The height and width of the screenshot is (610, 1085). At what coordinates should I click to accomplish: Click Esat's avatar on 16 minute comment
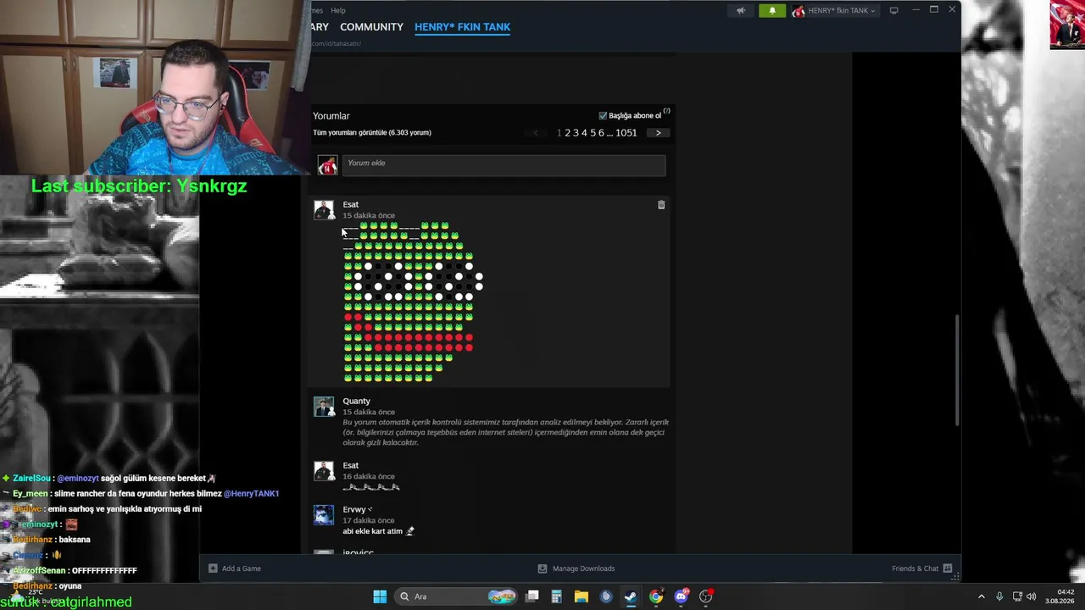(x=325, y=471)
